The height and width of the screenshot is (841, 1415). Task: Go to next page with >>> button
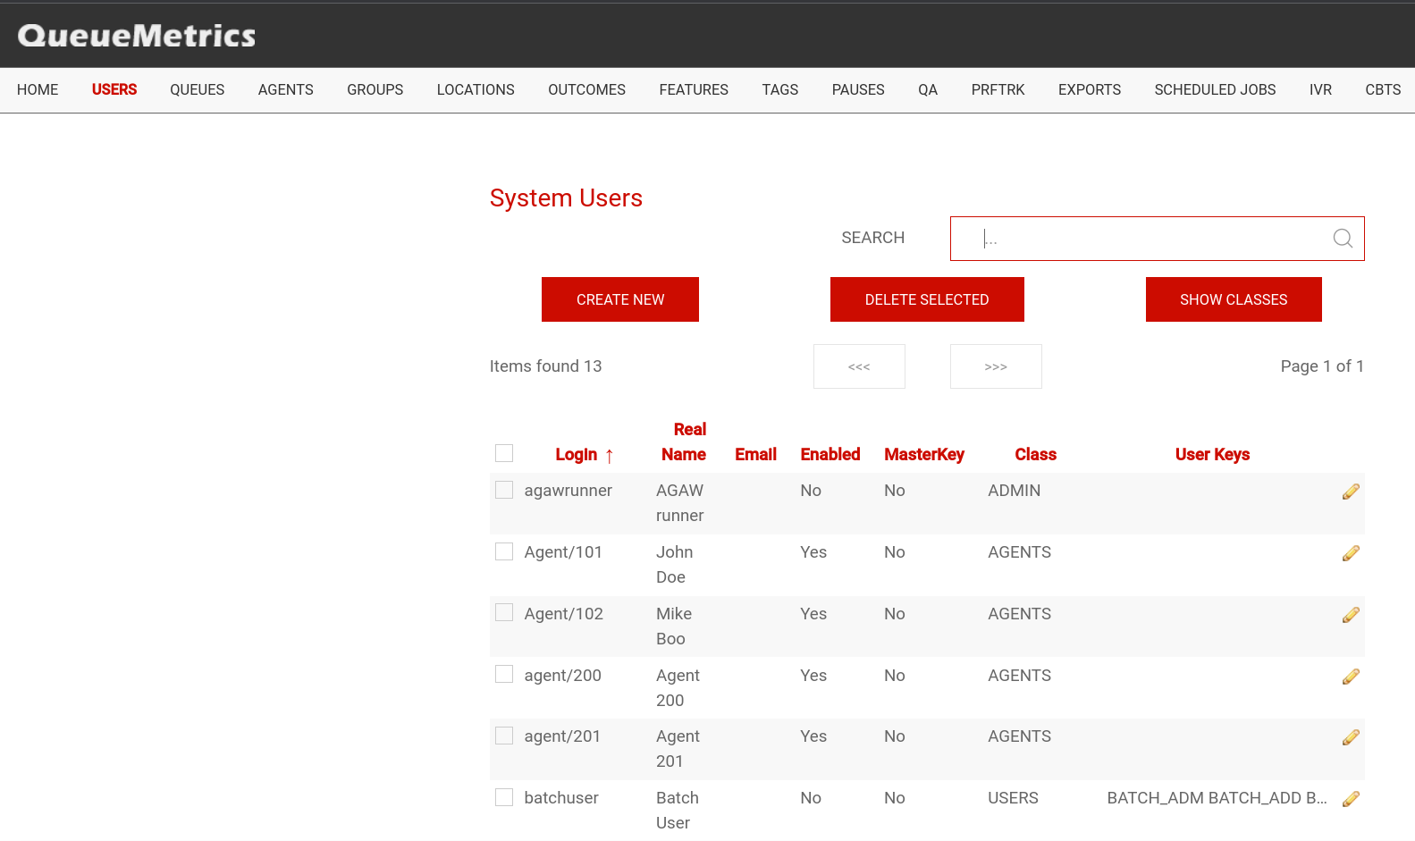996,366
